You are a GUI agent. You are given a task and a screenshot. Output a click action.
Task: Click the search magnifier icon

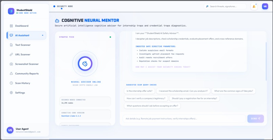(207, 6)
